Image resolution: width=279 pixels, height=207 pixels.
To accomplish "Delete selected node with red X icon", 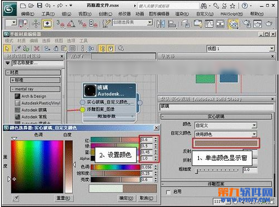I will pyautogui.click(x=37, y=49).
